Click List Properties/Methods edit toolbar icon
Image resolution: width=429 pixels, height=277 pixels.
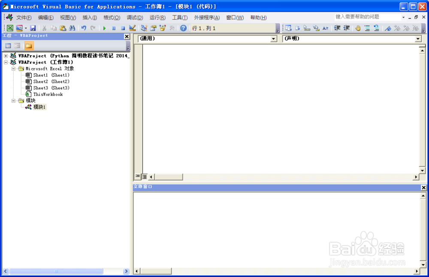coord(288,28)
